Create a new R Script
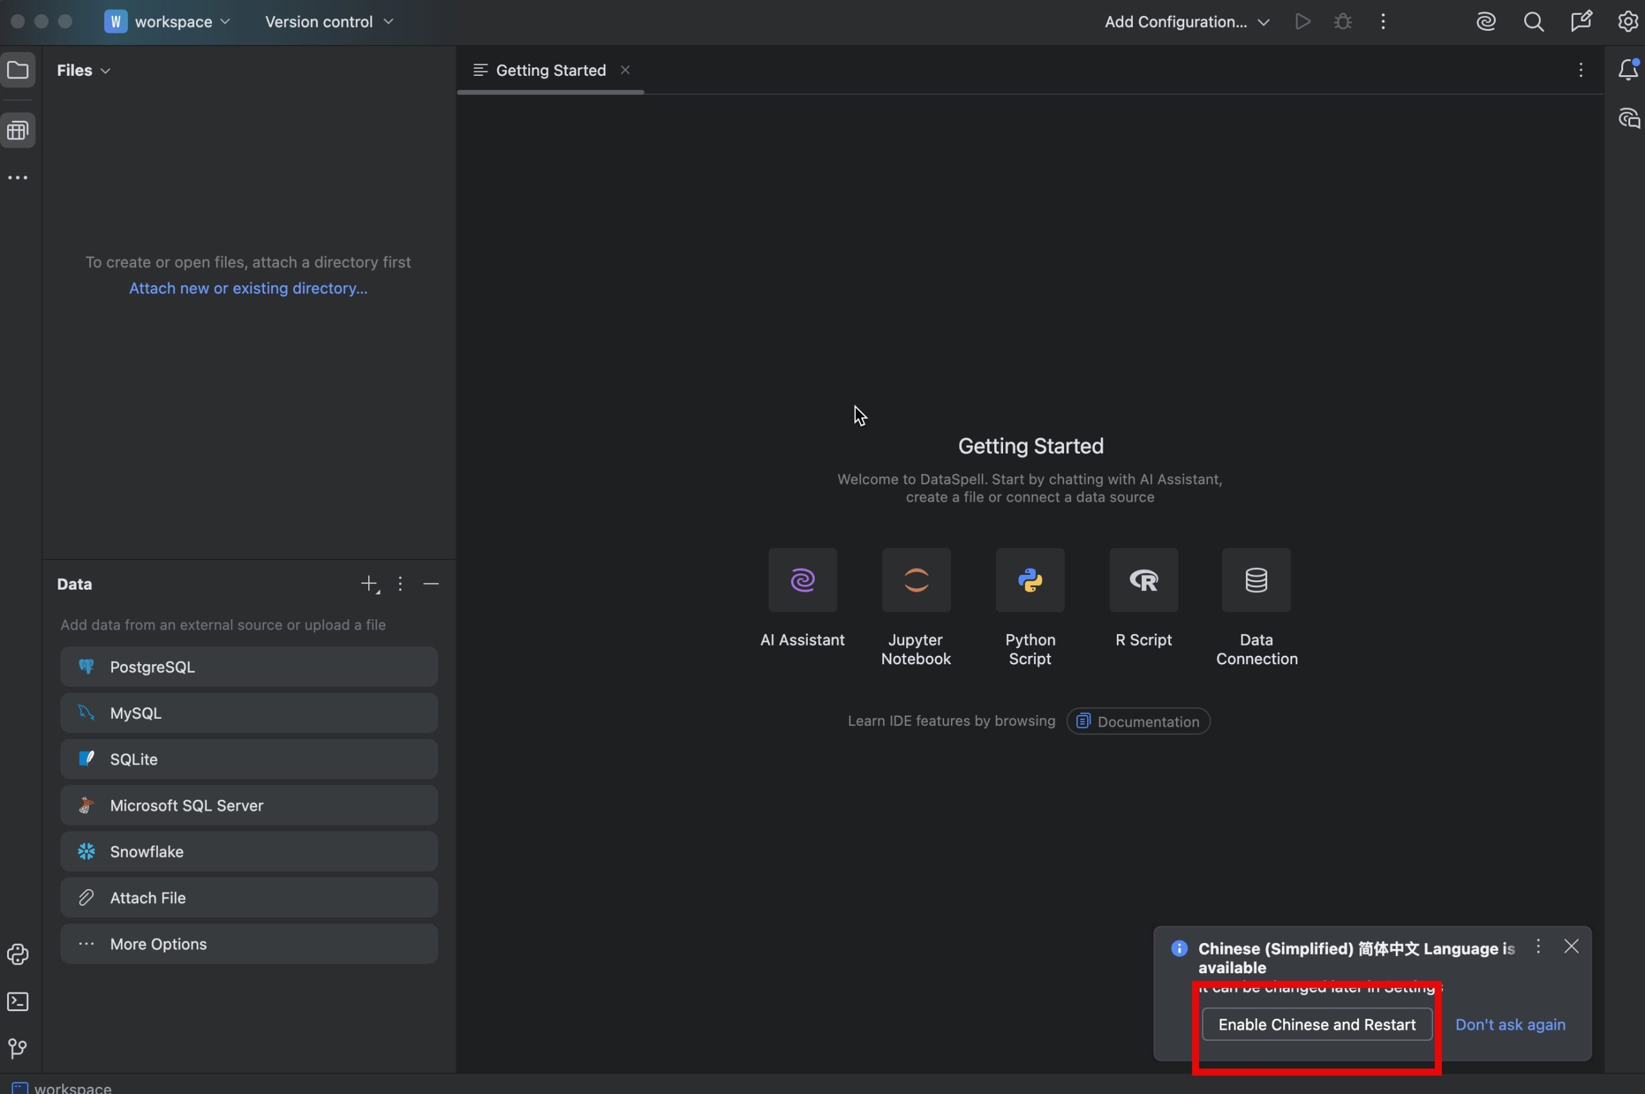Image resolution: width=1645 pixels, height=1094 pixels. pyautogui.click(x=1143, y=581)
